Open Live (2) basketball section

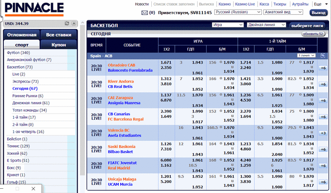coord(18,74)
